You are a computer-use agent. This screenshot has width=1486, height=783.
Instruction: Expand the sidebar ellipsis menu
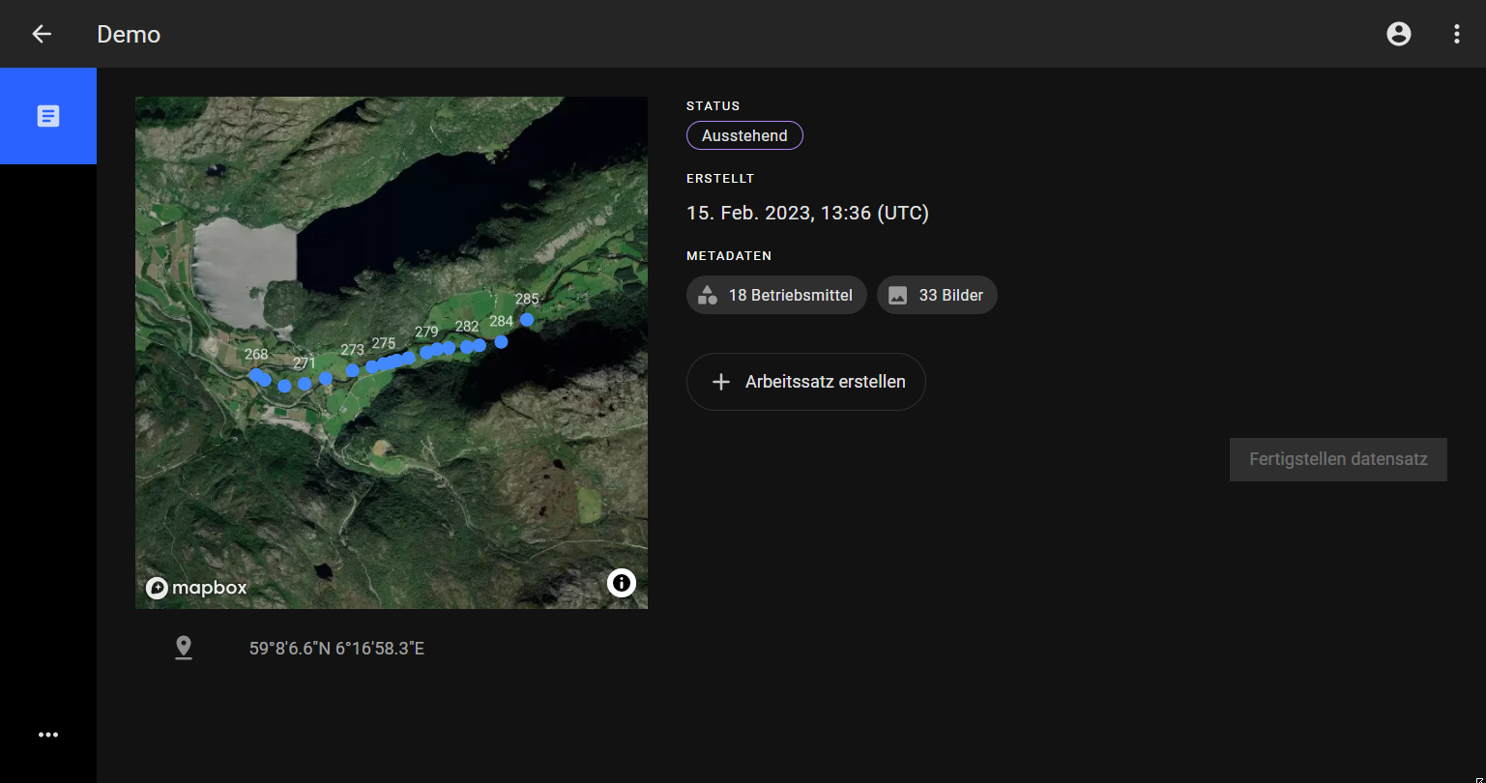point(48,735)
